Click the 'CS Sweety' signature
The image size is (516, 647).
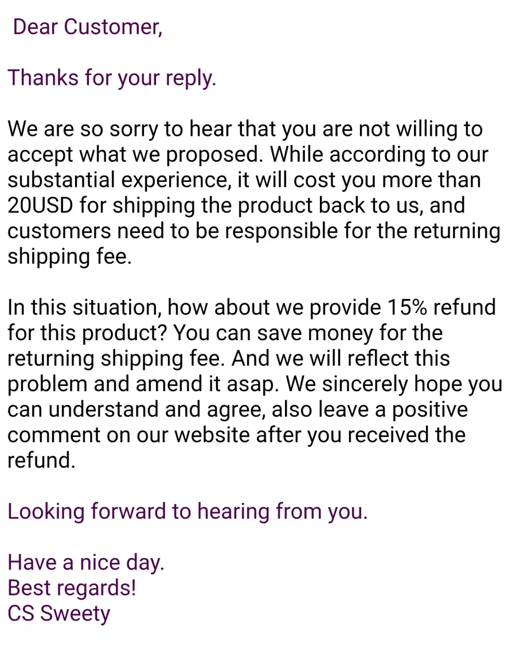(x=59, y=614)
